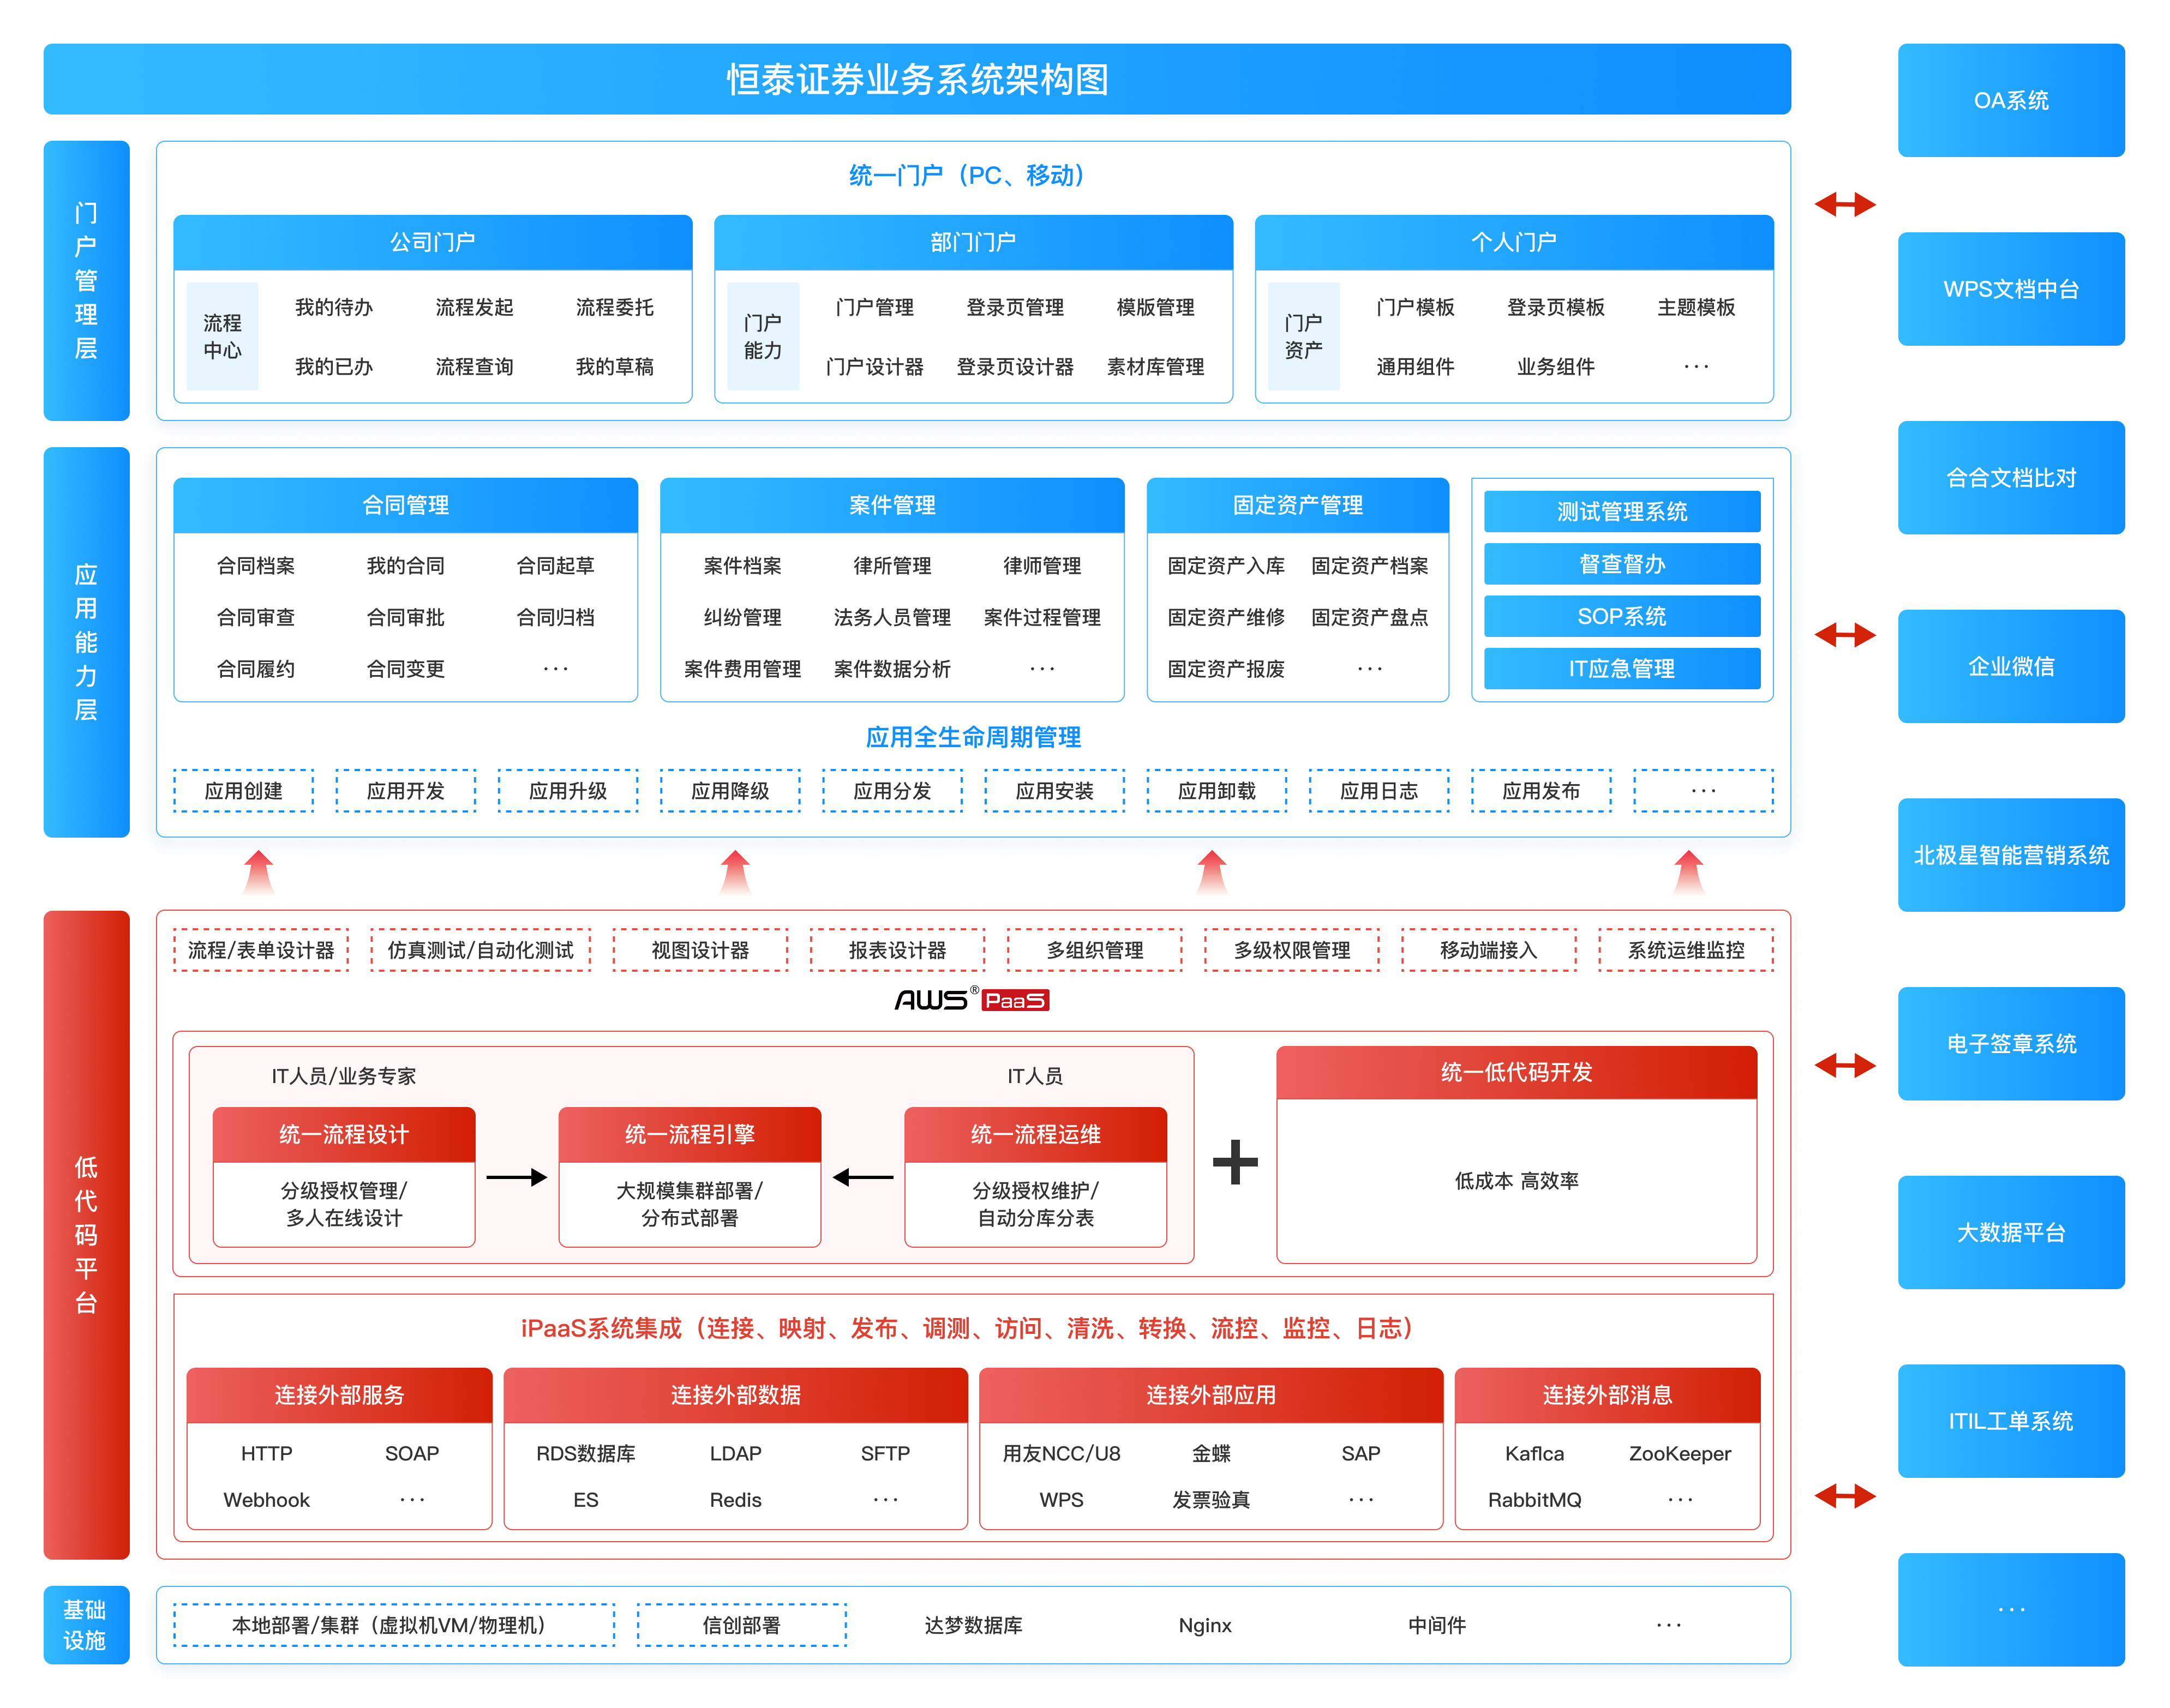
Task: Click 合同档案 text
Action: click(255, 566)
